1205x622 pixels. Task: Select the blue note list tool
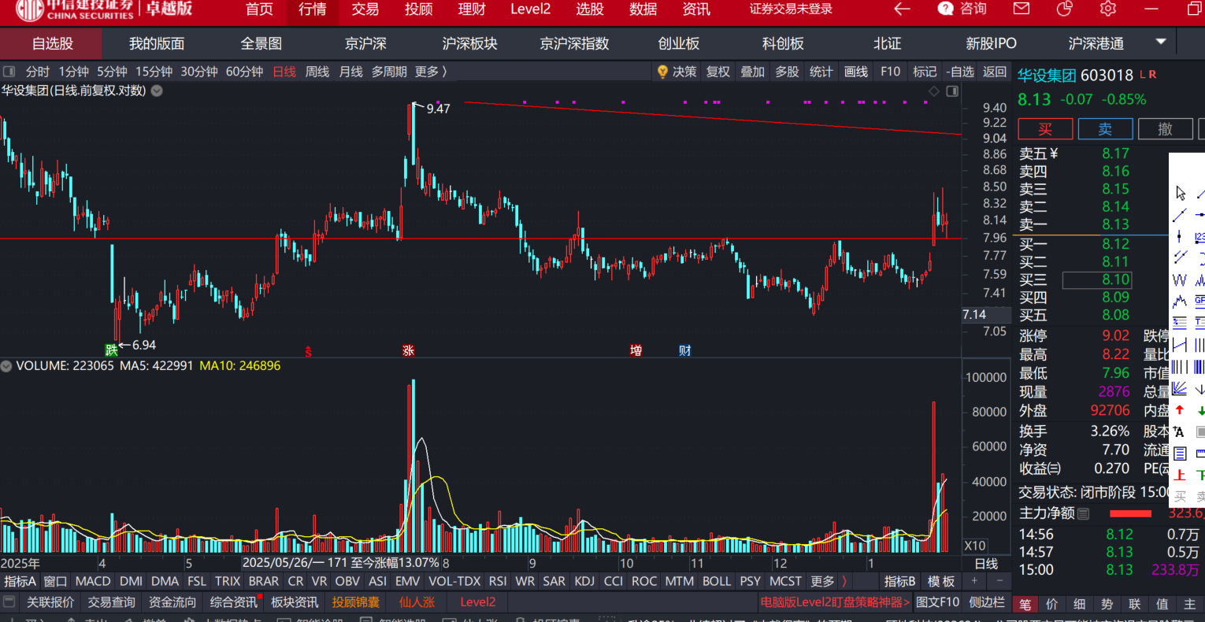point(1180,454)
